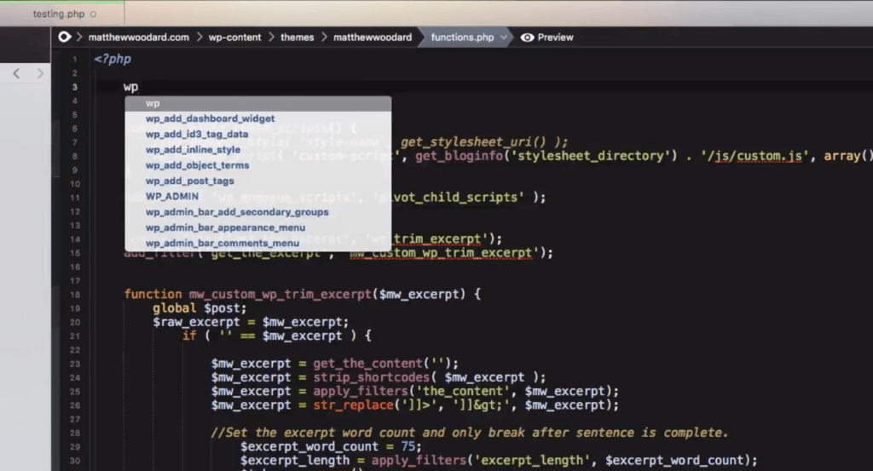This screenshot has width=873, height=471.
Task: Select themes folder in the path bar
Action: (x=297, y=37)
